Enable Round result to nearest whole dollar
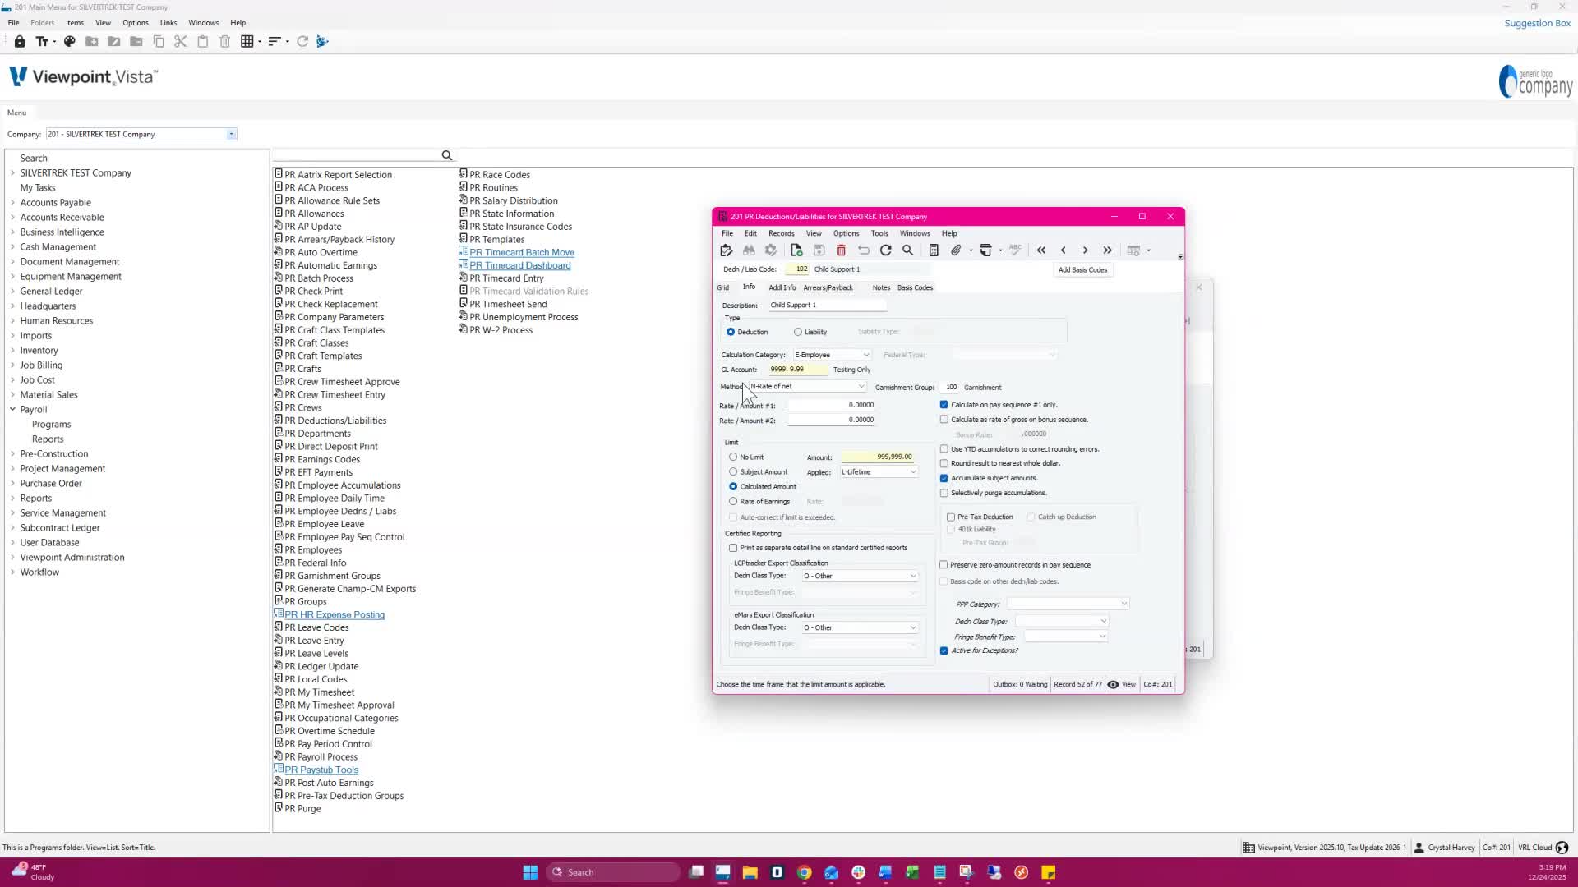 click(x=944, y=463)
